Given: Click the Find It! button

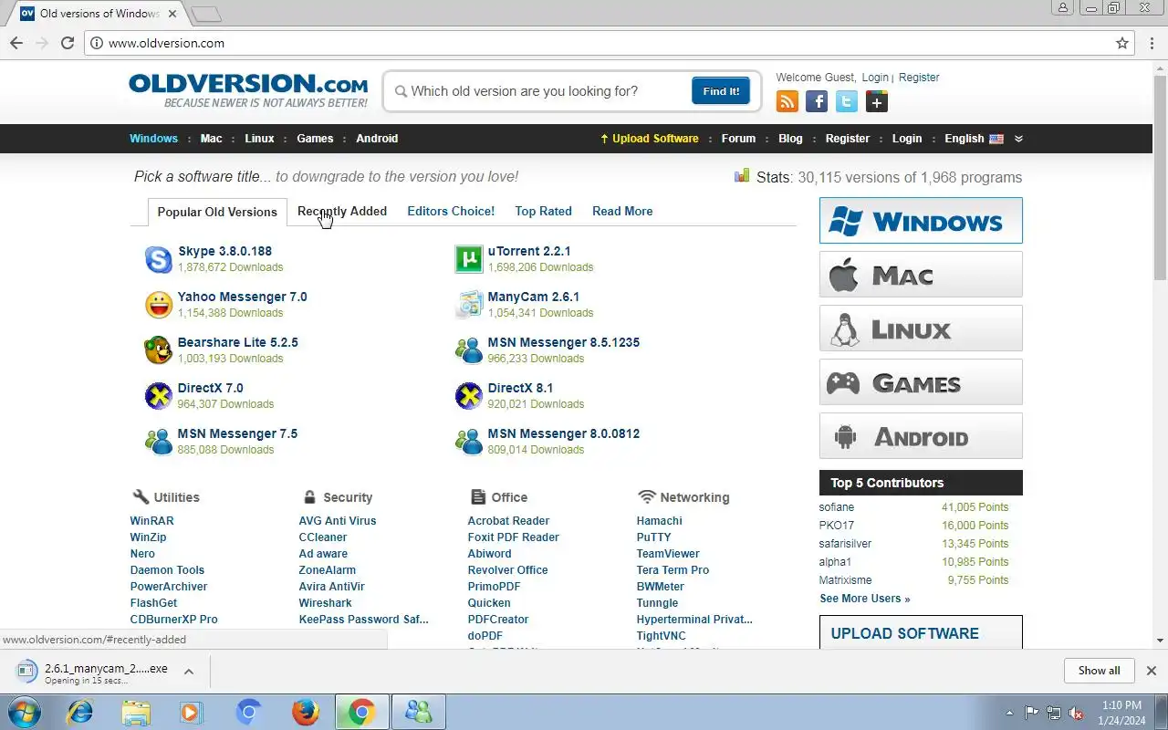Looking at the screenshot, I should tap(721, 91).
